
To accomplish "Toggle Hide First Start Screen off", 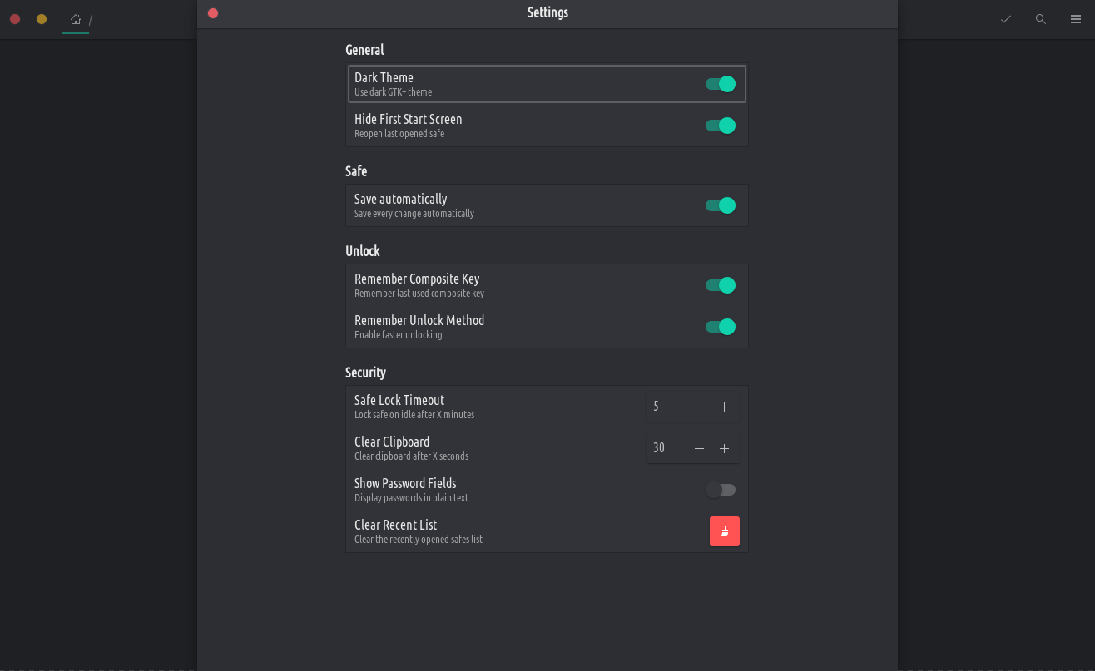I will (721, 126).
